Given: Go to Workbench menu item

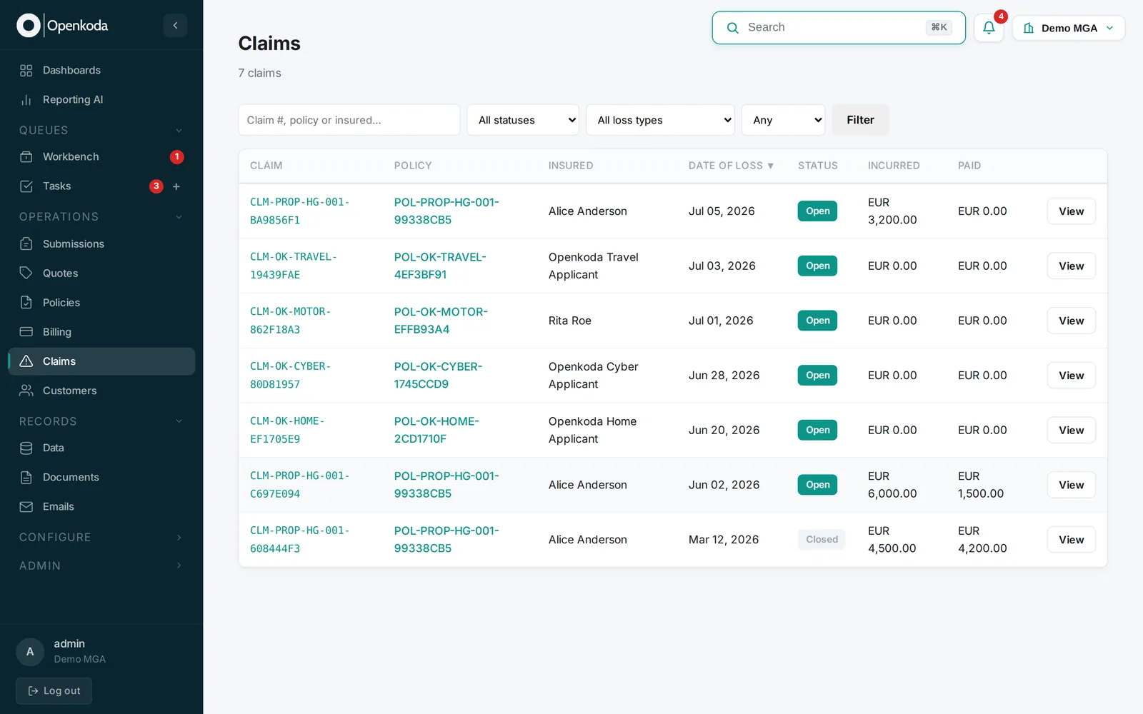Looking at the screenshot, I should point(101,157).
